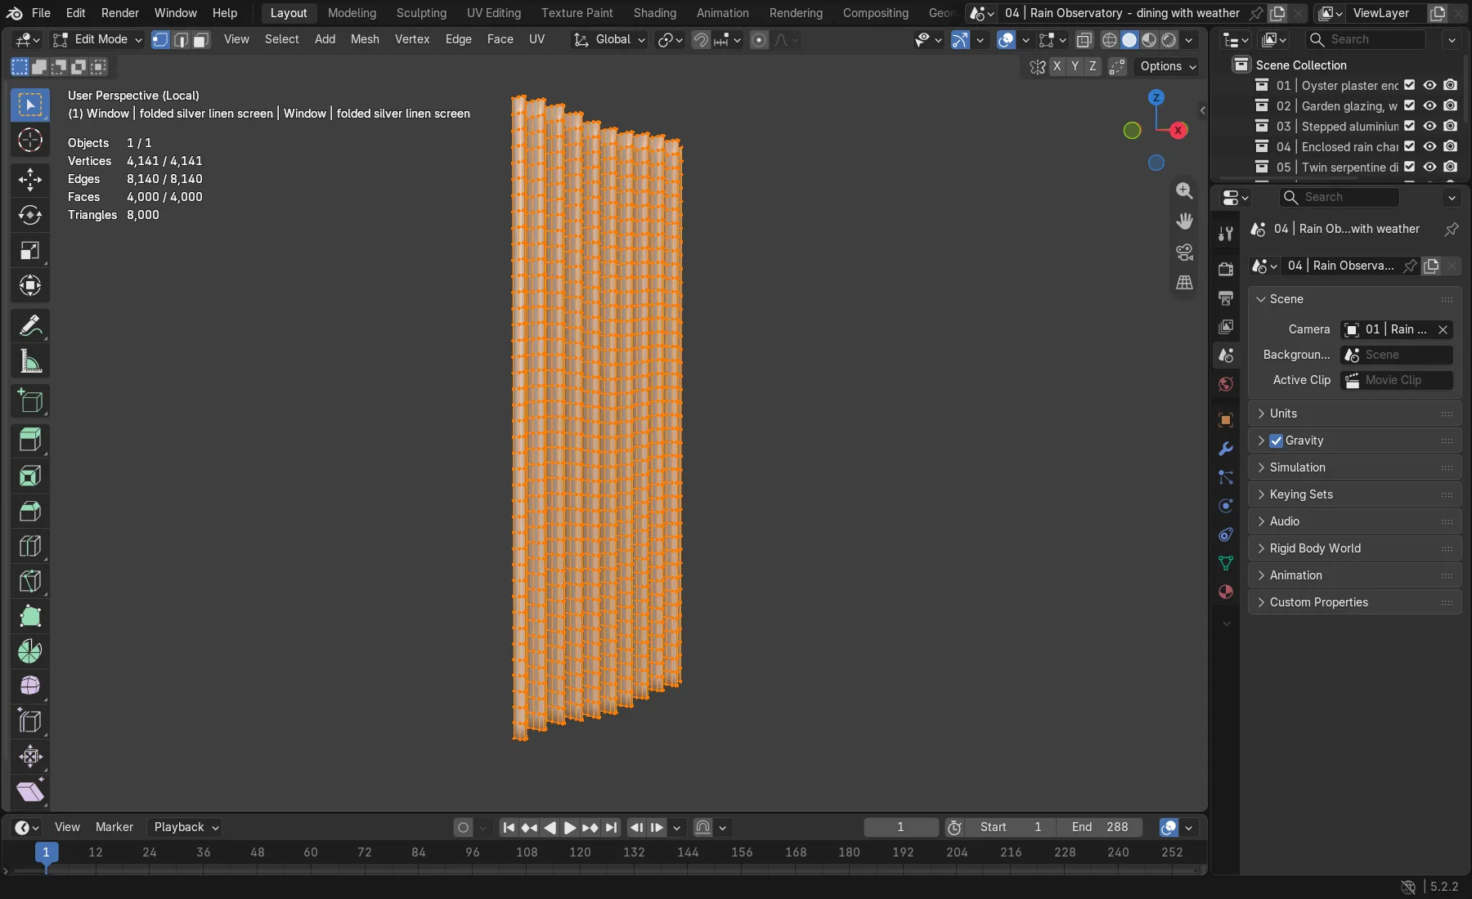The height and width of the screenshot is (899, 1472).
Task: Open the Options dropdown
Action: coord(1167,66)
